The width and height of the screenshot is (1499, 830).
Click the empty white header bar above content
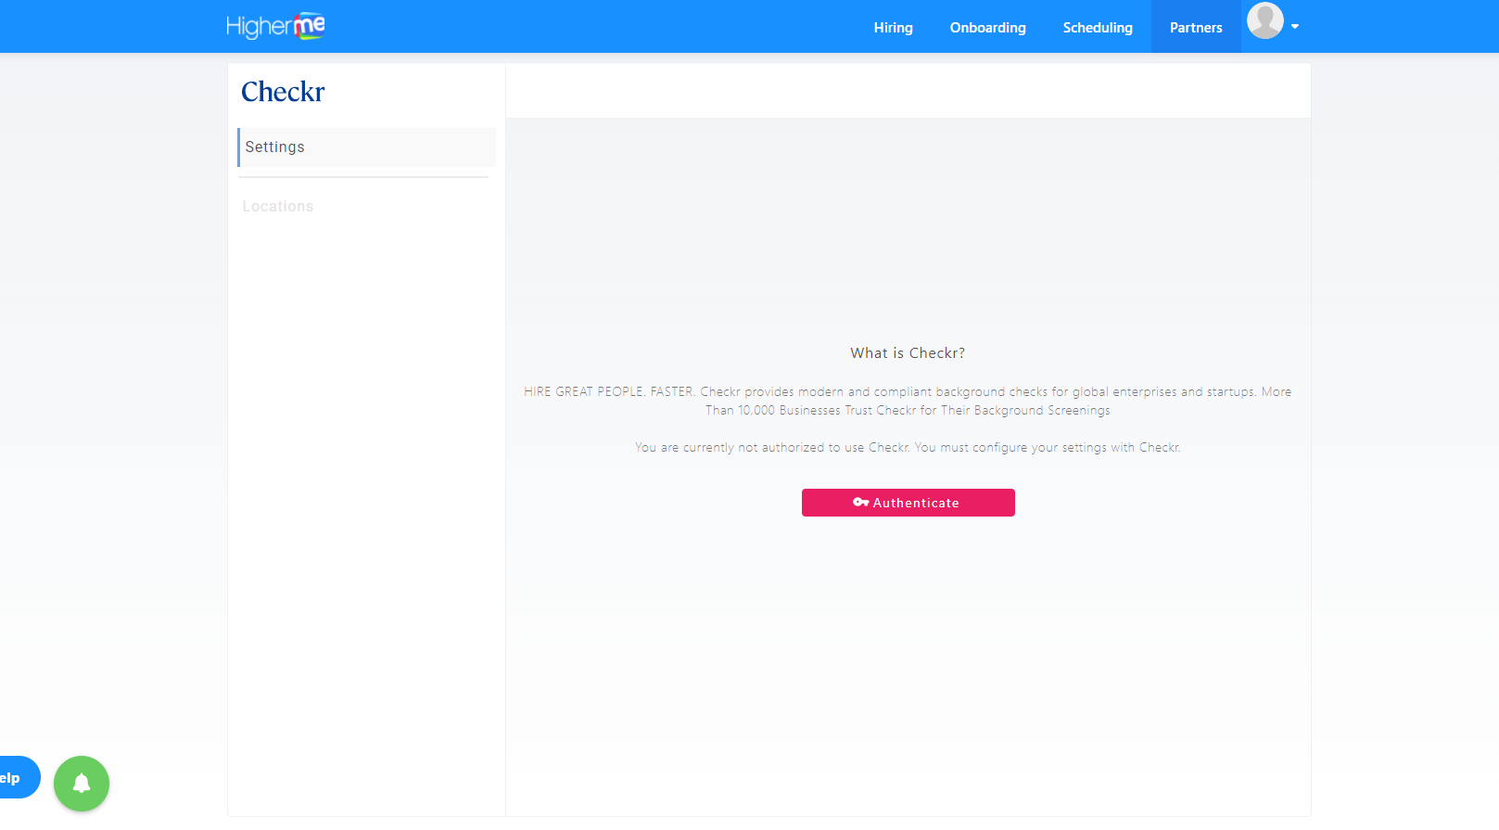(x=908, y=91)
